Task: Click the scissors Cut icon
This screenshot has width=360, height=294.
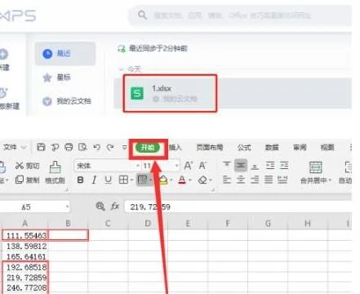Action: click(19, 166)
